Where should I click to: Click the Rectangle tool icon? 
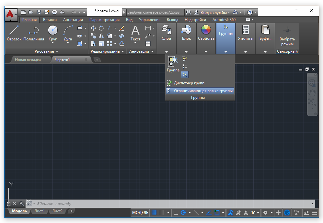coord(79,28)
